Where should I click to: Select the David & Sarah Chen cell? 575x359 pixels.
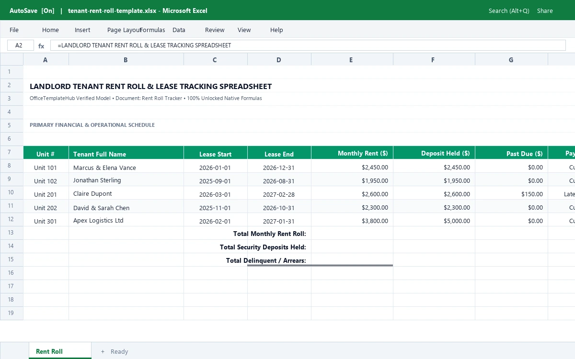tap(126, 206)
